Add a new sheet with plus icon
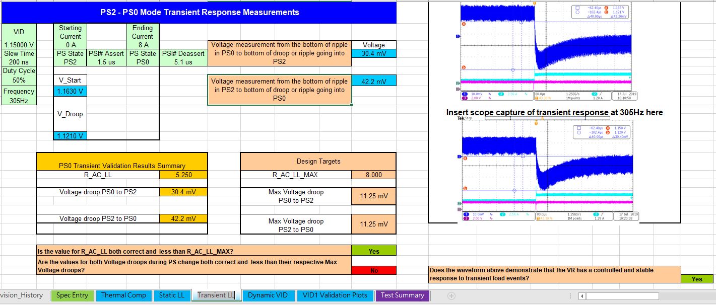Screen dimensions: 716x305 [x=451, y=296]
